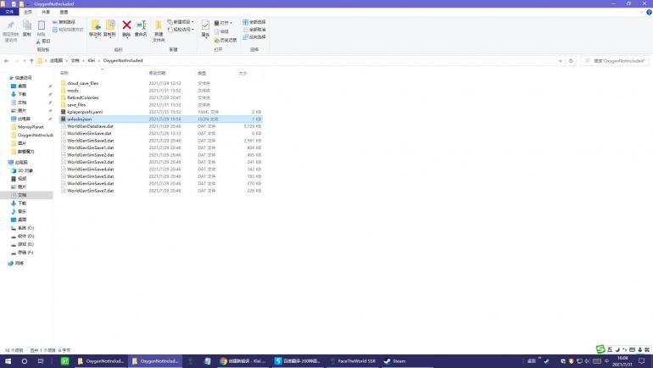Click the Edit (编辑) ribbon button

(222, 31)
